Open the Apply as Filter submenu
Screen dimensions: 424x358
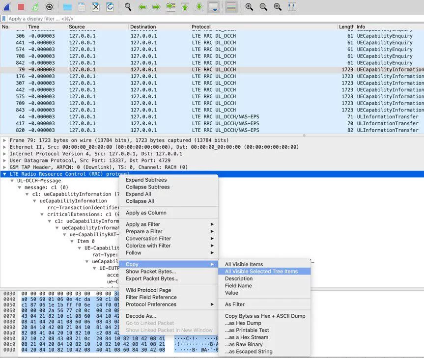(x=143, y=224)
